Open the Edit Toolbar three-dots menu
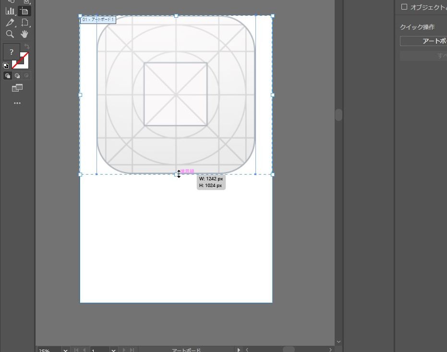447x352 pixels. [17, 103]
